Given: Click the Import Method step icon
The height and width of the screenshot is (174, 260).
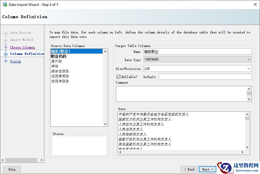Looking at the screenshot, I should (x=6, y=40).
